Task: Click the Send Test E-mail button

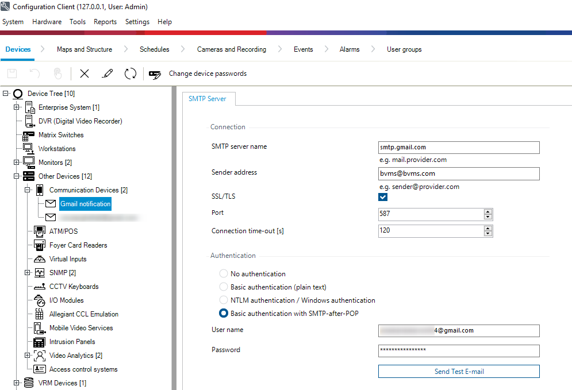Action: tap(459, 372)
